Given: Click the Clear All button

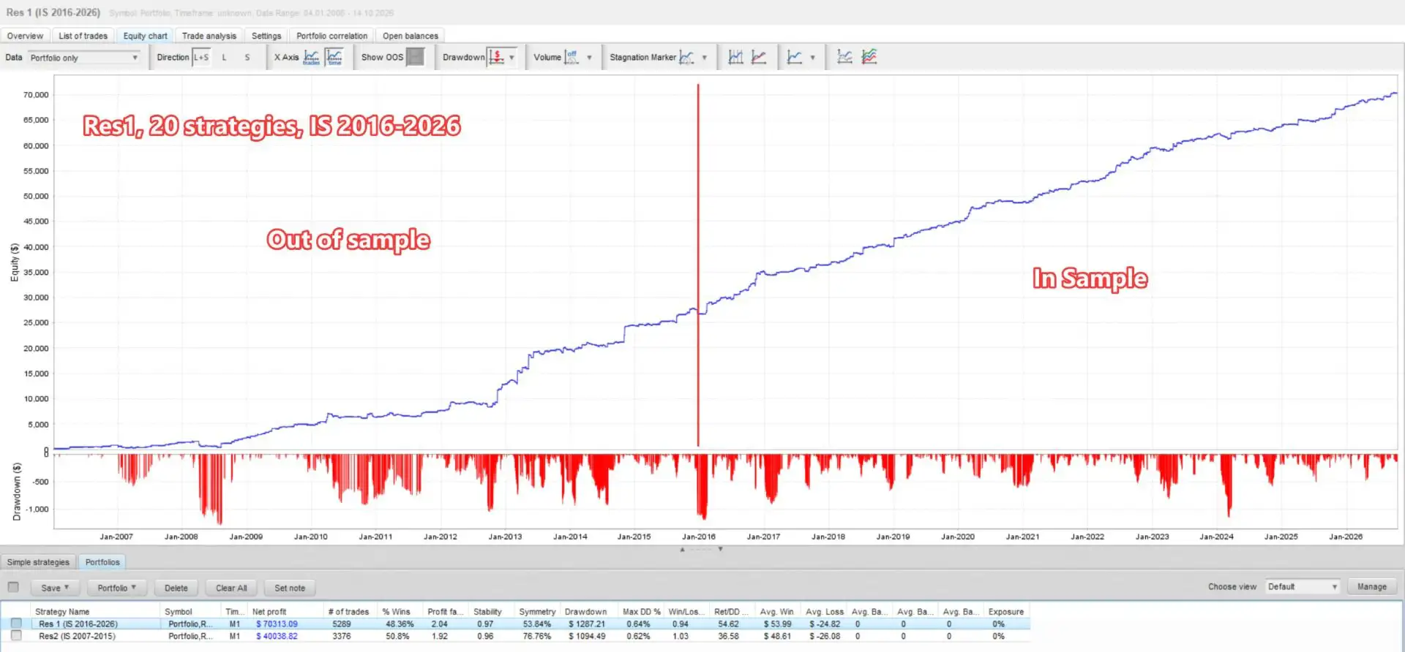Looking at the screenshot, I should coord(231,588).
